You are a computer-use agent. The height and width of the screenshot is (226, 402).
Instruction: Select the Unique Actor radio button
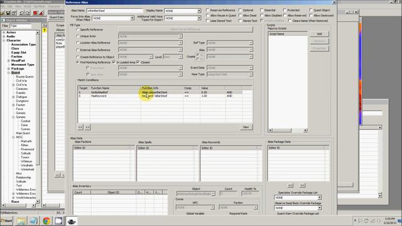(77, 36)
